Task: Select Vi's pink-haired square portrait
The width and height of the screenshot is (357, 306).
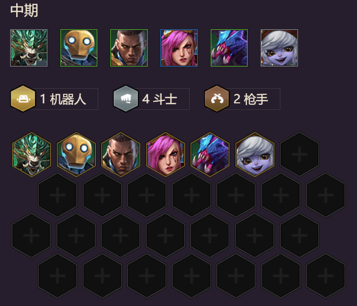Action: [179, 48]
